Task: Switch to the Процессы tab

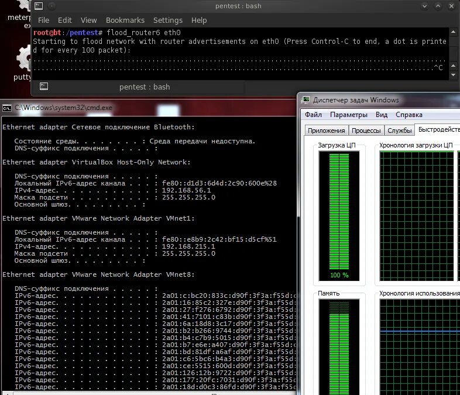Action: pos(366,130)
